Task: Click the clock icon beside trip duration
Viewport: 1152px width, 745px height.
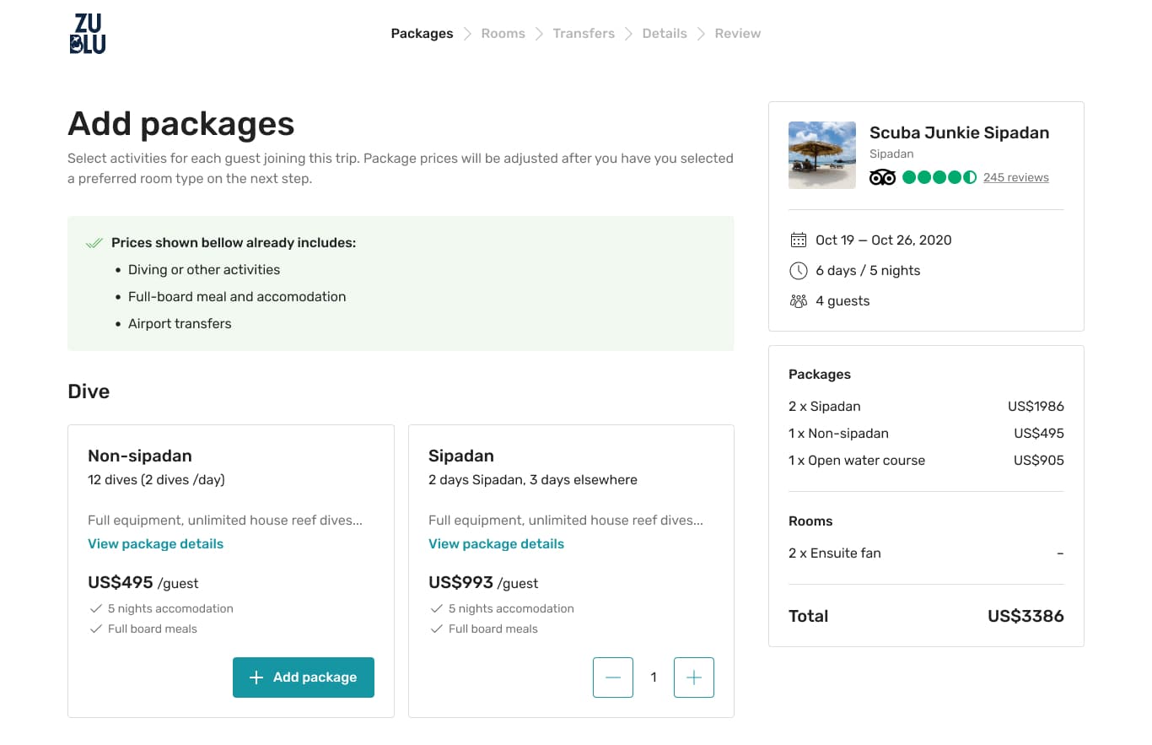Action: point(798,271)
